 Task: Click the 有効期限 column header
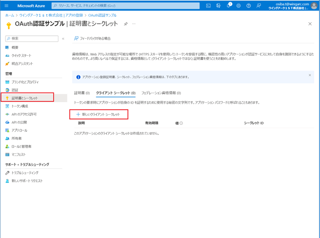(x=152, y=123)
